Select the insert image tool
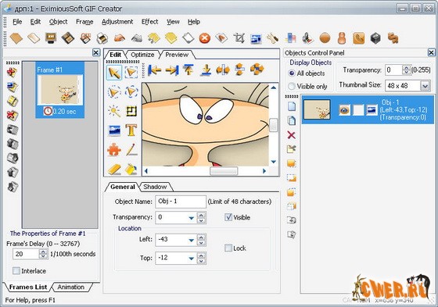Screen dimensions: 438x307 point(114,130)
